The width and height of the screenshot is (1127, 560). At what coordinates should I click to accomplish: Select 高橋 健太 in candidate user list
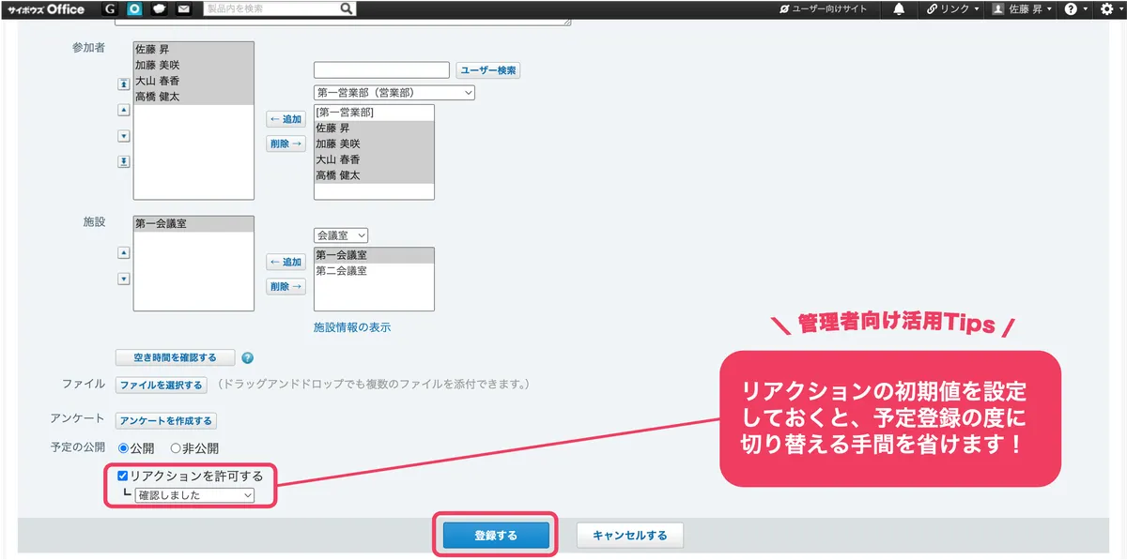pos(374,175)
